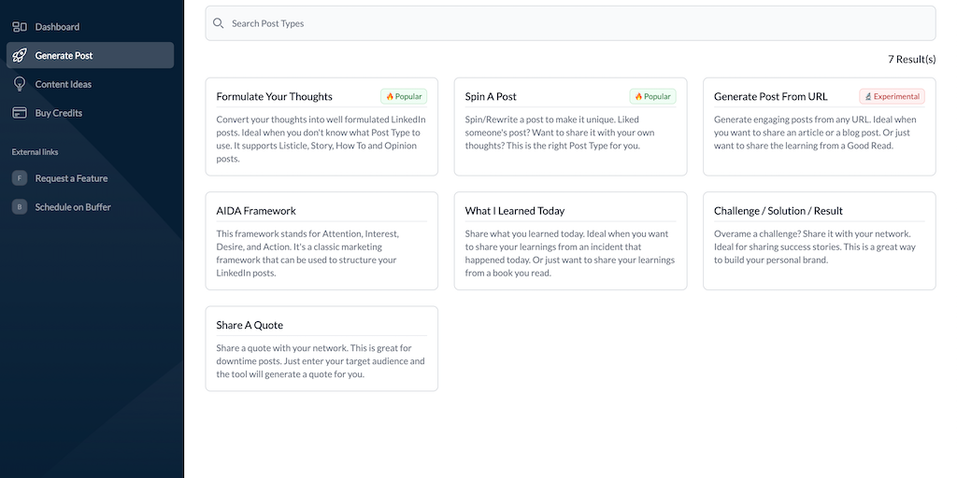Pick the Share A Quote post type
957x478 pixels.
point(321,348)
